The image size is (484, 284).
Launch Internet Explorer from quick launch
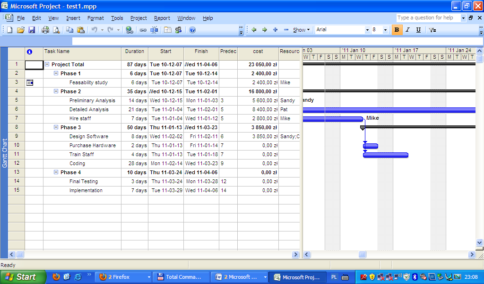tap(78, 276)
